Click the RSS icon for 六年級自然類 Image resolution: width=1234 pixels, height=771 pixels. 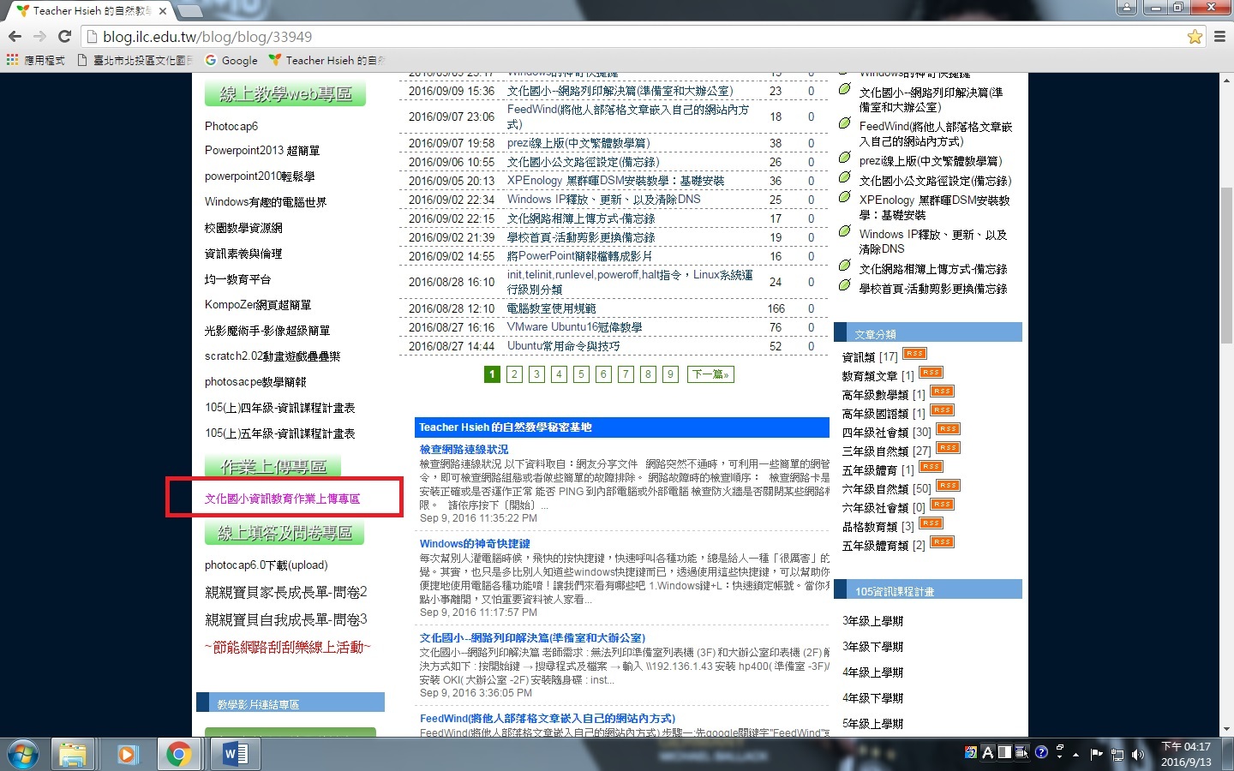(x=948, y=486)
